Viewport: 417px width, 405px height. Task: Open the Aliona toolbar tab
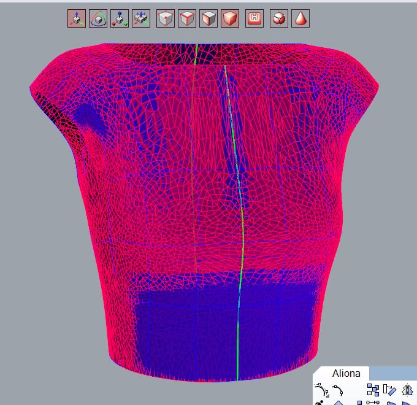pos(346,373)
